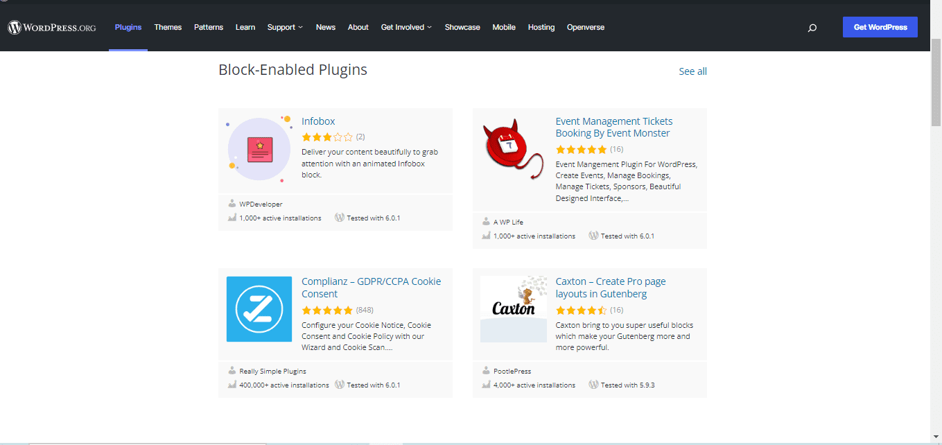Click the Caxton star rating
The height and width of the screenshot is (445, 942).
pyautogui.click(x=582, y=310)
